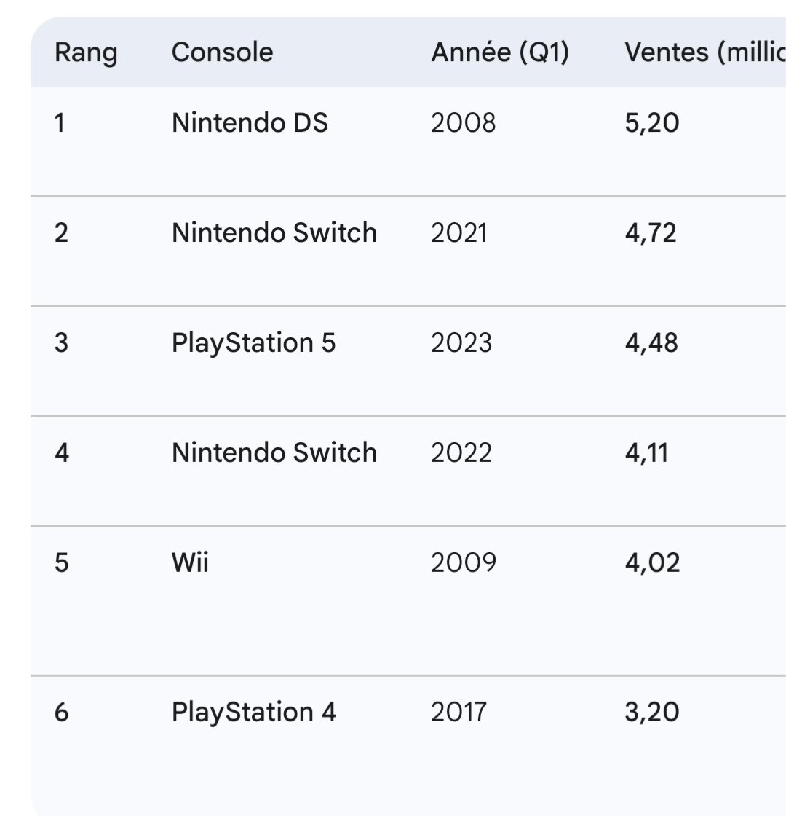Select Nintendo Switch in the 2021 row

[274, 233]
